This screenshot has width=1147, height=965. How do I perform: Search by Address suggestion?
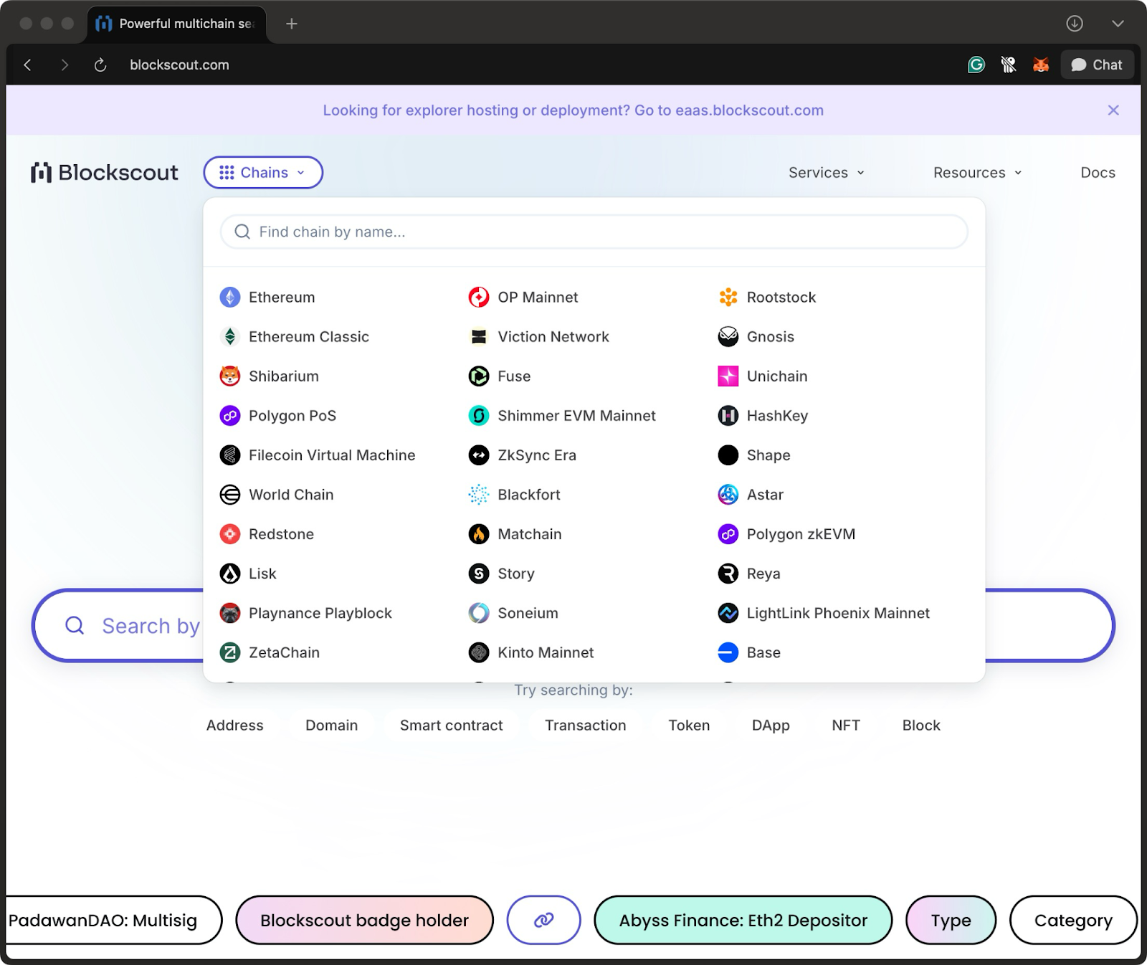pos(235,726)
